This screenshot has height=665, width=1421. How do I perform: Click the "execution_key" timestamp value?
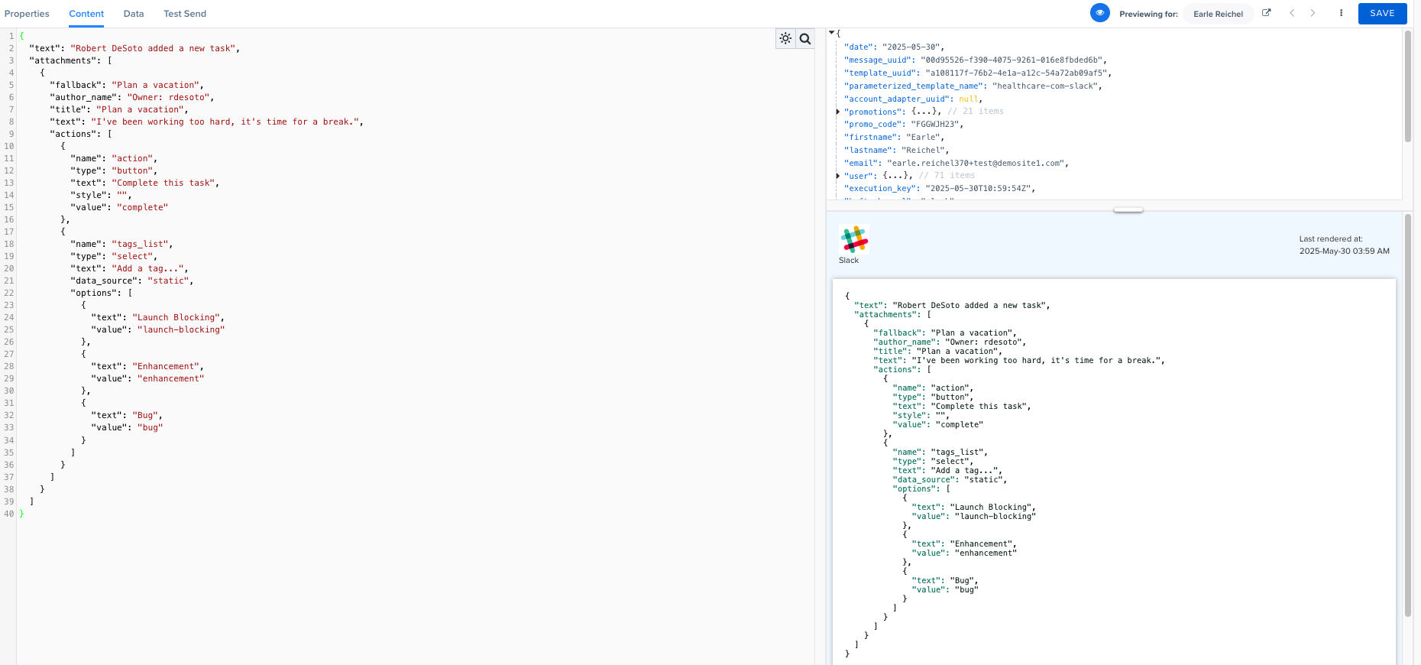click(979, 188)
